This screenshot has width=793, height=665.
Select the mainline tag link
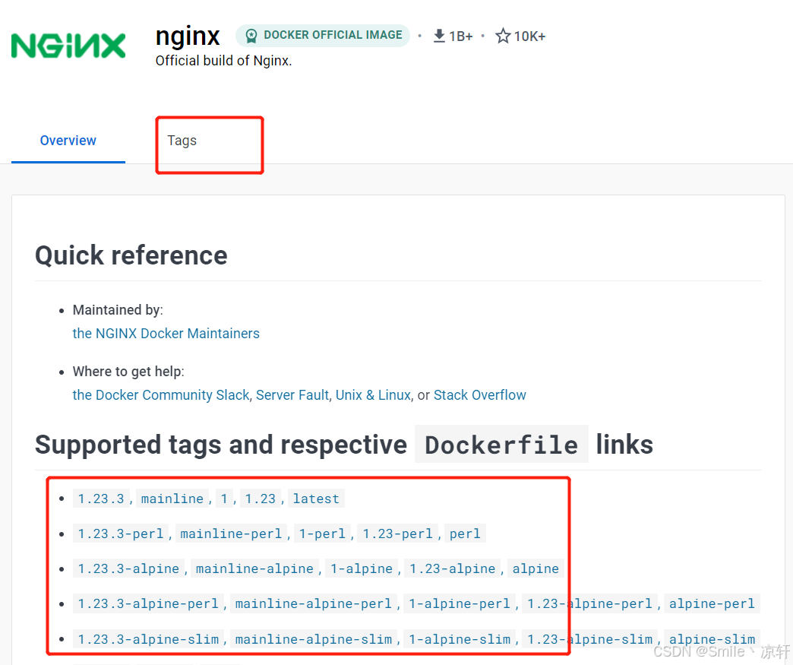coord(172,499)
